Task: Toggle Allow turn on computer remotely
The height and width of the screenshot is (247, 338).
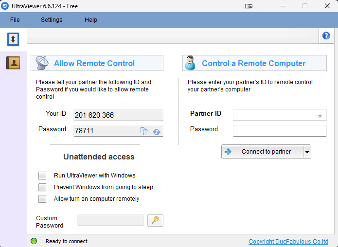Action: click(x=43, y=199)
